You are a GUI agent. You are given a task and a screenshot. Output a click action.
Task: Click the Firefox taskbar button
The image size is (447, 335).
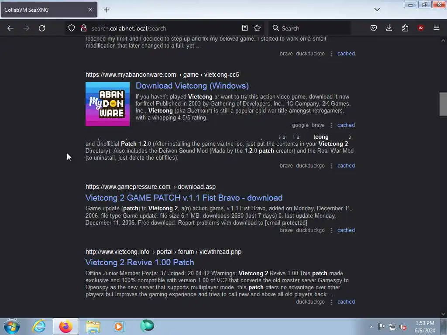66,326
